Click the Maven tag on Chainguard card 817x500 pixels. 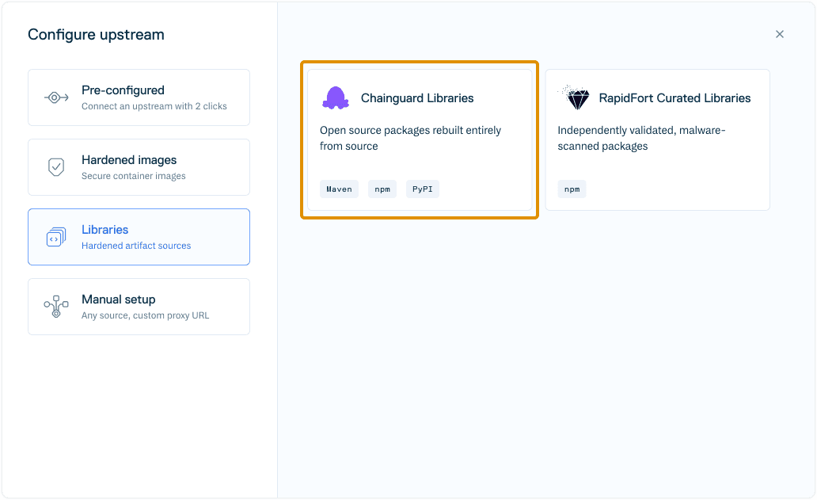tap(339, 189)
